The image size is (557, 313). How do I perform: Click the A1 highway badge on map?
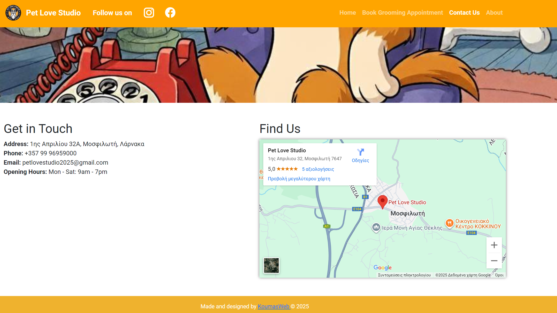click(x=327, y=226)
